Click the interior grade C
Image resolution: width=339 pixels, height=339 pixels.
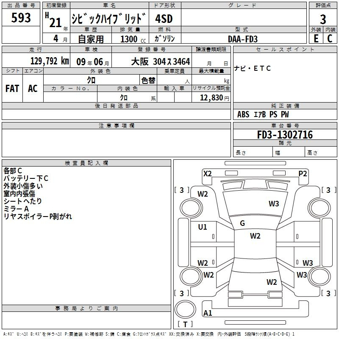pyautogui.click(x=330, y=39)
